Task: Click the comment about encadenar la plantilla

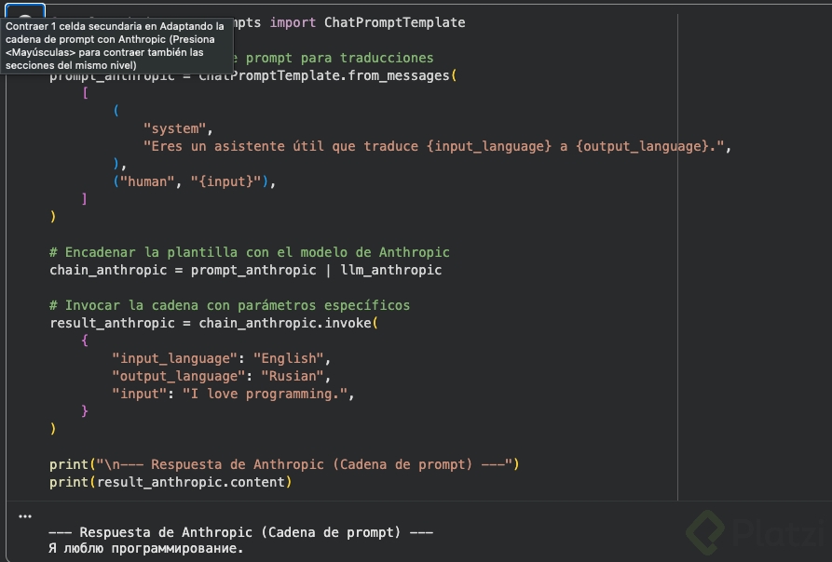Action: point(250,252)
